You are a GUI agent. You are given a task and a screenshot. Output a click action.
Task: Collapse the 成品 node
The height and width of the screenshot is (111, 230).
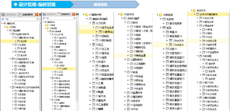click(161, 28)
